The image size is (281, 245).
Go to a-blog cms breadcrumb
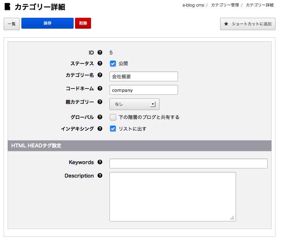(x=193, y=5)
